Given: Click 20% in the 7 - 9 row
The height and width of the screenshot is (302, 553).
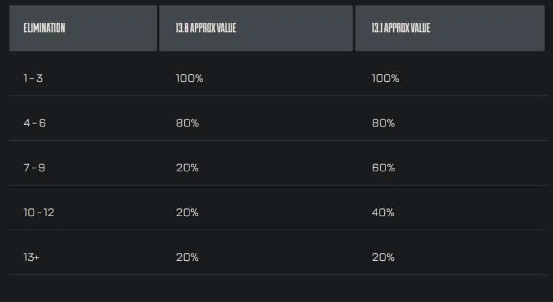Looking at the screenshot, I should tap(187, 168).
